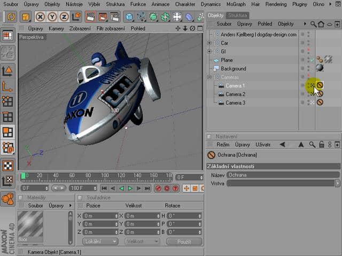Click the protection tag on Camera.3
The width and height of the screenshot is (342, 256).
tap(320, 102)
